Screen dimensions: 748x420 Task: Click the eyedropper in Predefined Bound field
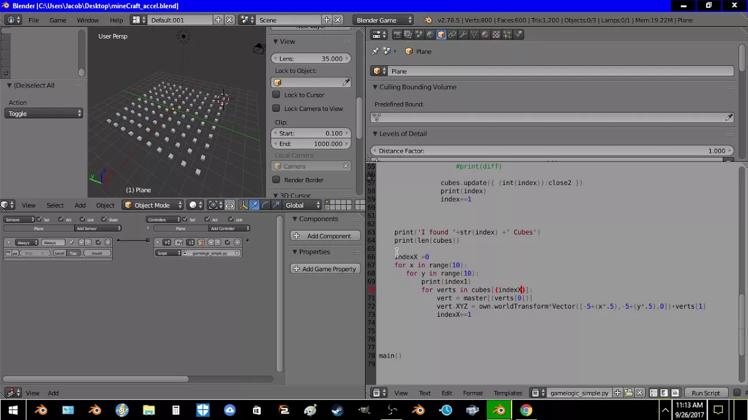click(729, 118)
